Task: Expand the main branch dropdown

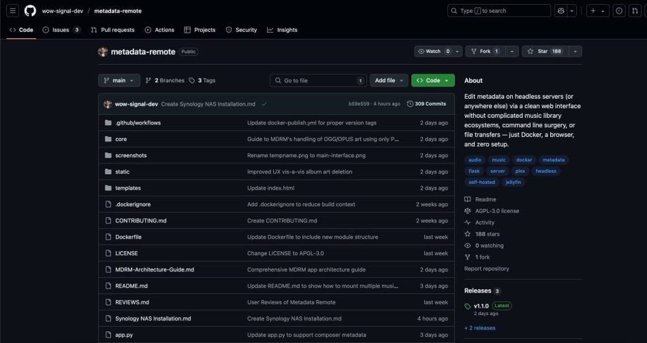Action: click(119, 80)
